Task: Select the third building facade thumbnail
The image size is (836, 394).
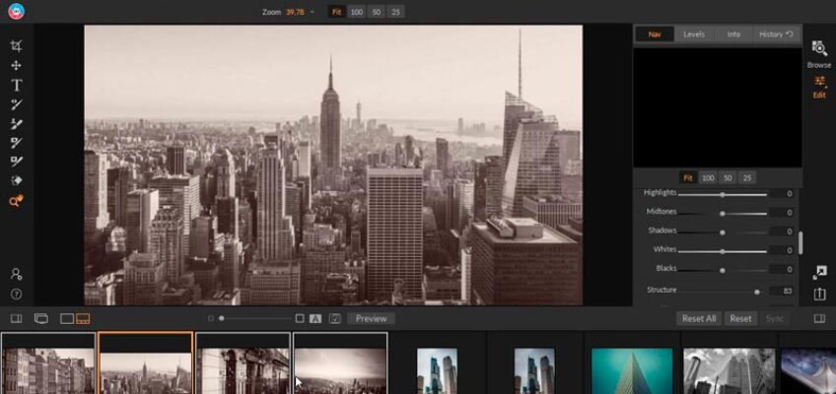Action: pos(244,363)
